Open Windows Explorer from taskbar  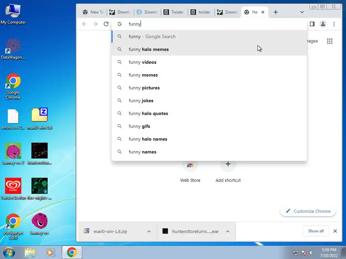(x=30, y=252)
